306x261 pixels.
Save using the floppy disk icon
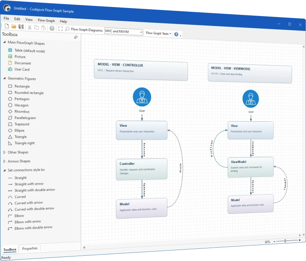[21, 27]
